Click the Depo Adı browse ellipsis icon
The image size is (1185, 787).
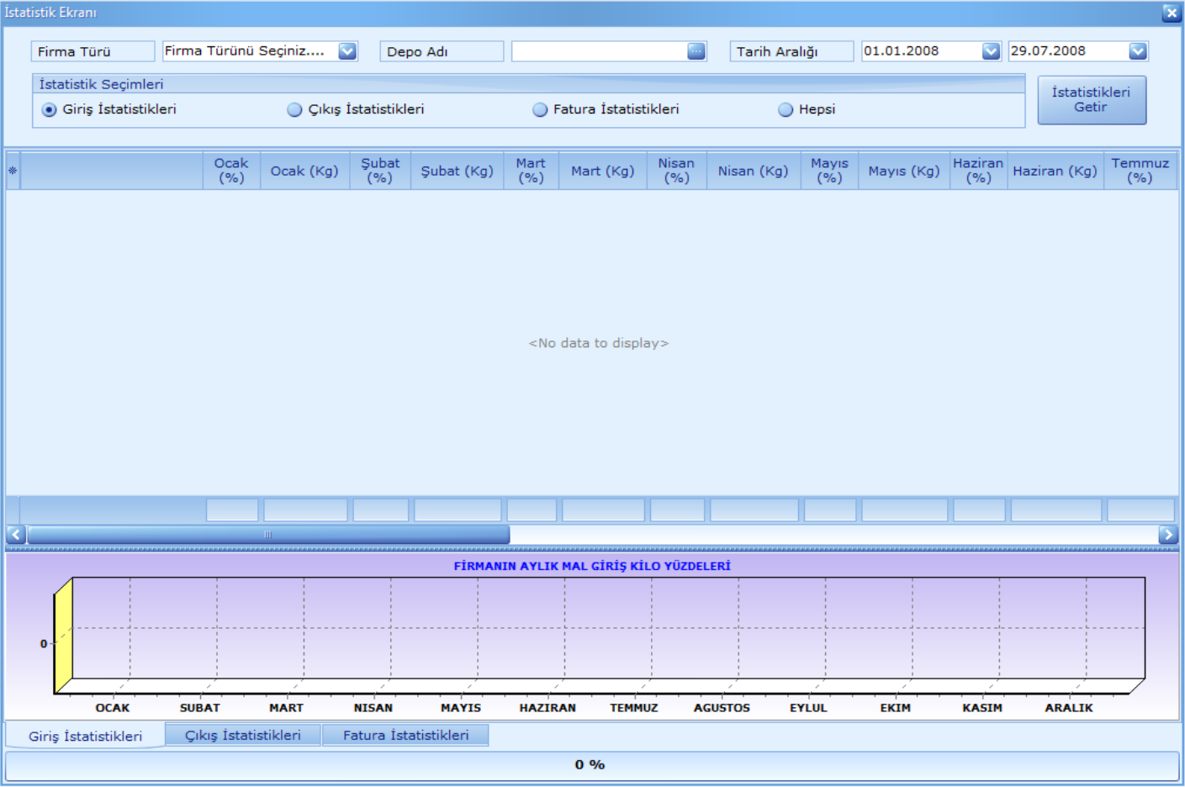point(696,51)
